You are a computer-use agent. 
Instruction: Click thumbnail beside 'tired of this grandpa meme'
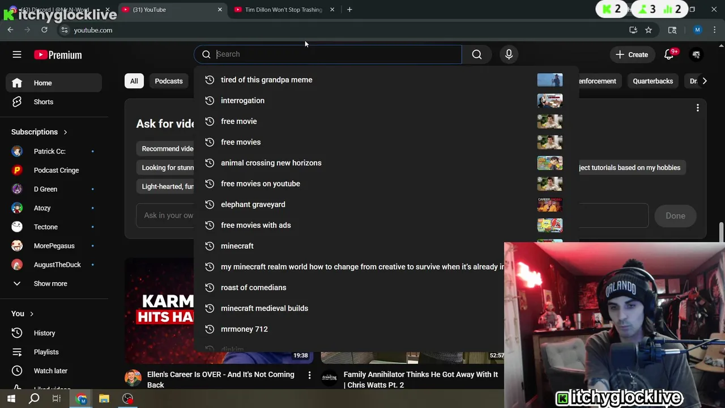tap(549, 80)
